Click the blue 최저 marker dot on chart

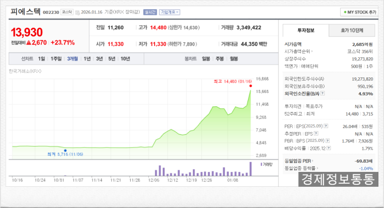65,151
